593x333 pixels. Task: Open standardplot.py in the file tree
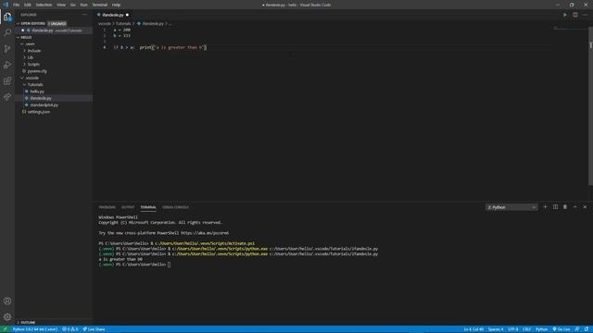(44, 105)
